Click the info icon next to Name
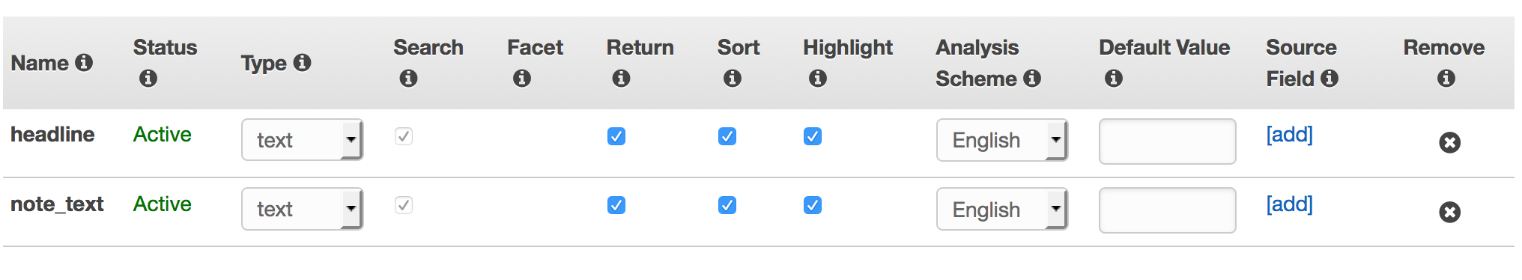The image size is (1522, 280). pyautogui.click(x=84, y=63)
